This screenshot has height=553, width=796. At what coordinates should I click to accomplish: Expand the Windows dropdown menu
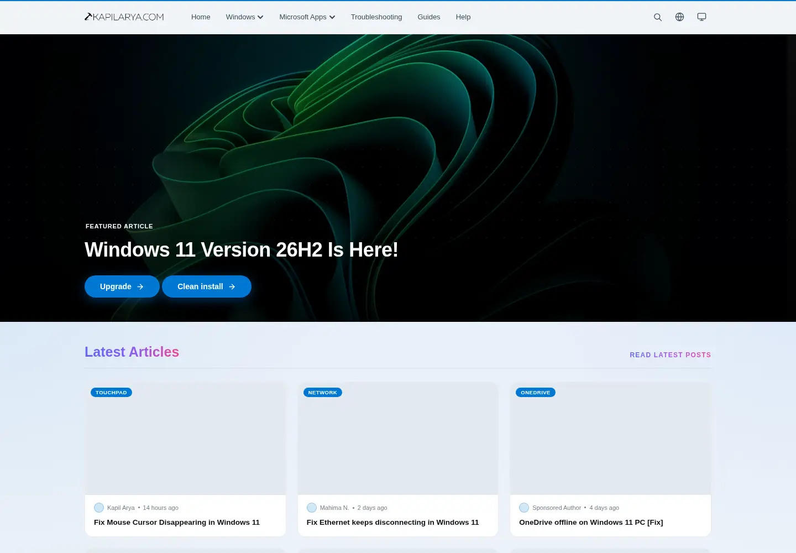244,17
